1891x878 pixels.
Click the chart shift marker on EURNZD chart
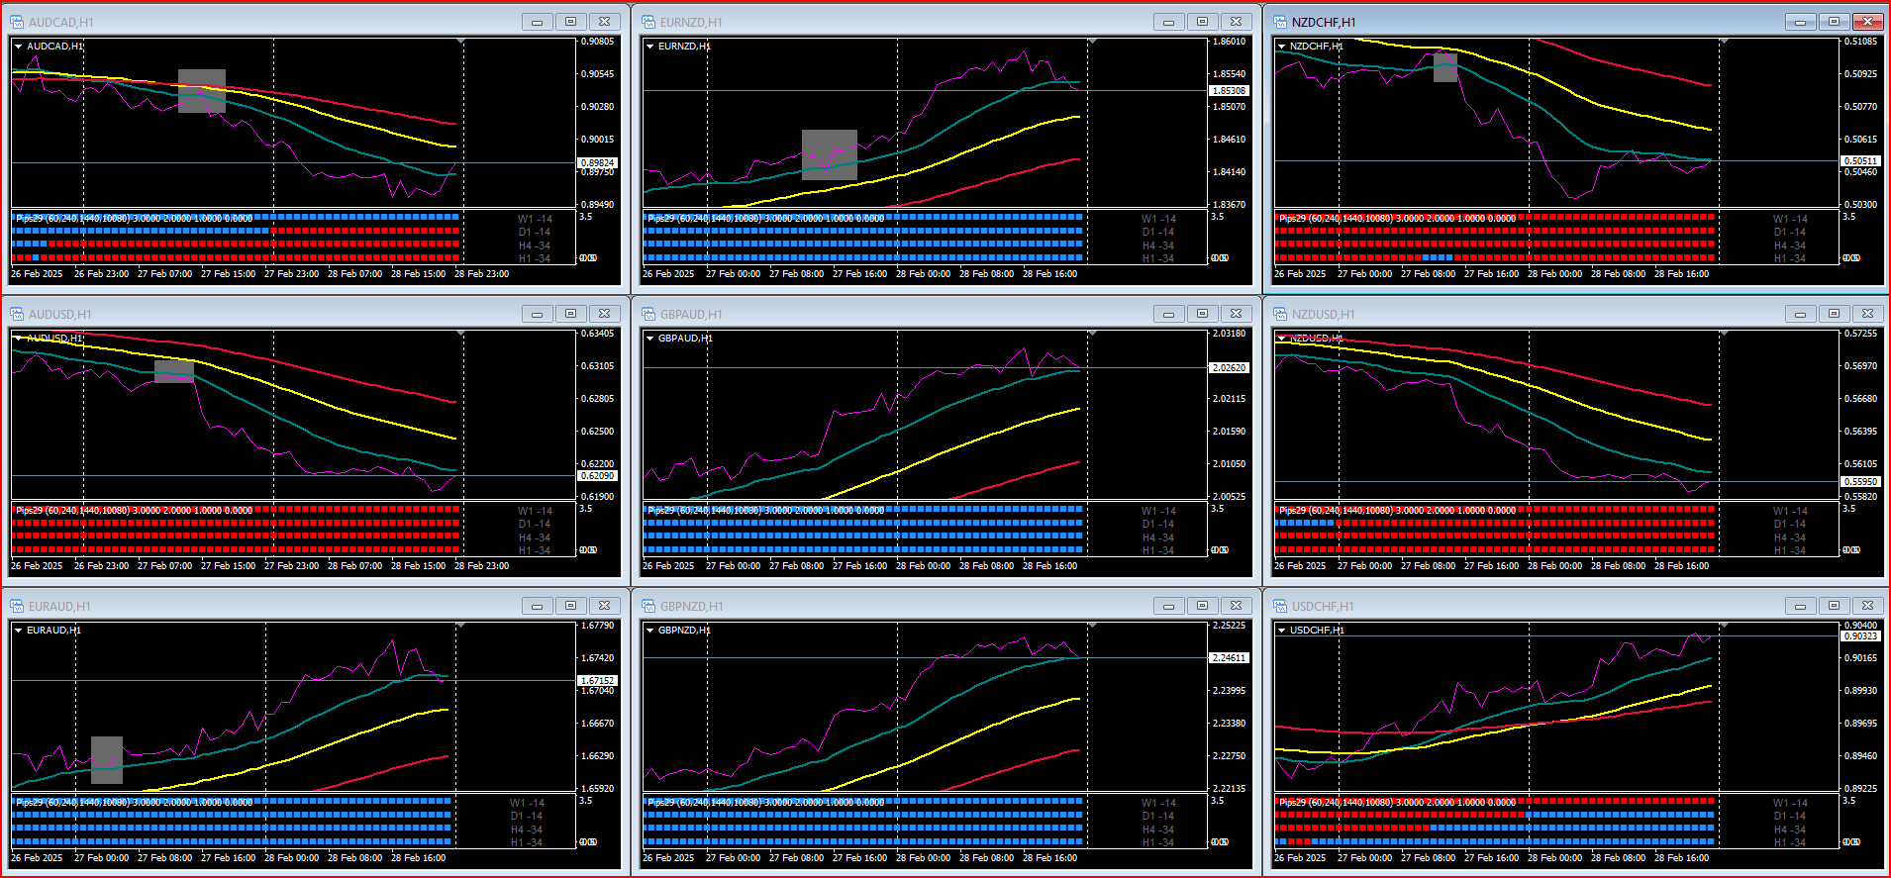(x=1092, y=42)
